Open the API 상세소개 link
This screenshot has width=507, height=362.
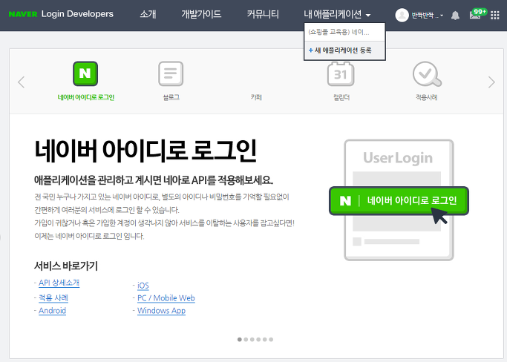[59, 283]
